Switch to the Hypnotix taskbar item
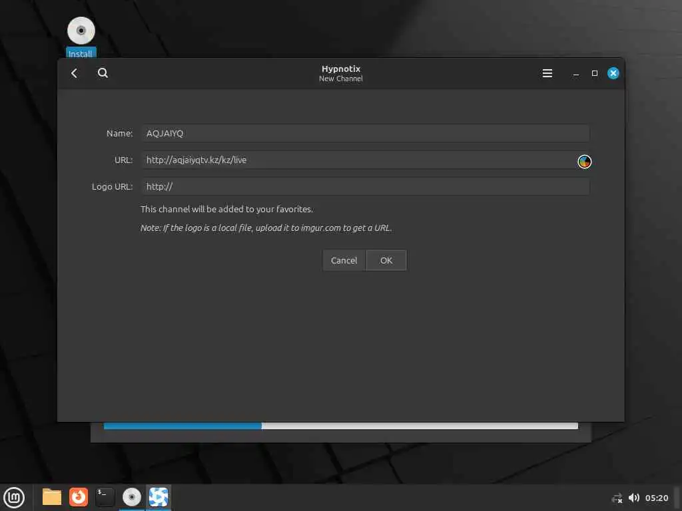 point(159,497)
